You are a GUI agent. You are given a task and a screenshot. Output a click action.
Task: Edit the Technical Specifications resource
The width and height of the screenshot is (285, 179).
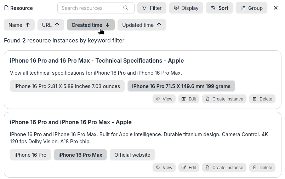pos(189,99)
